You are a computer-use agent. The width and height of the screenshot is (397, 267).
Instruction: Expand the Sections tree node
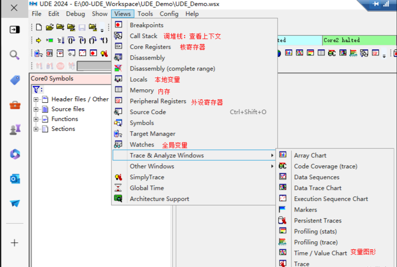(36, 129)
